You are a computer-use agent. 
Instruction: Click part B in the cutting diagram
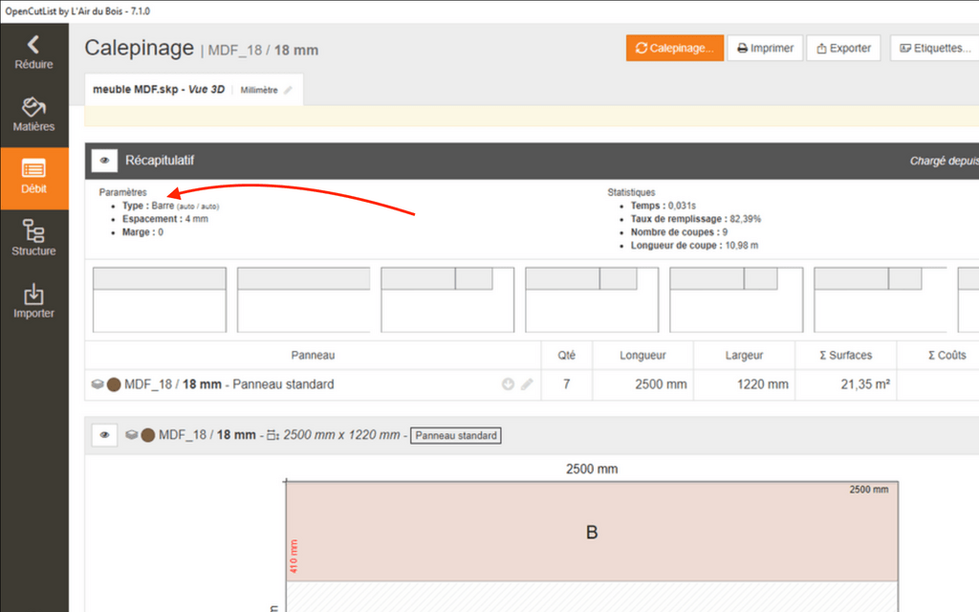click(x=592, y=533)
